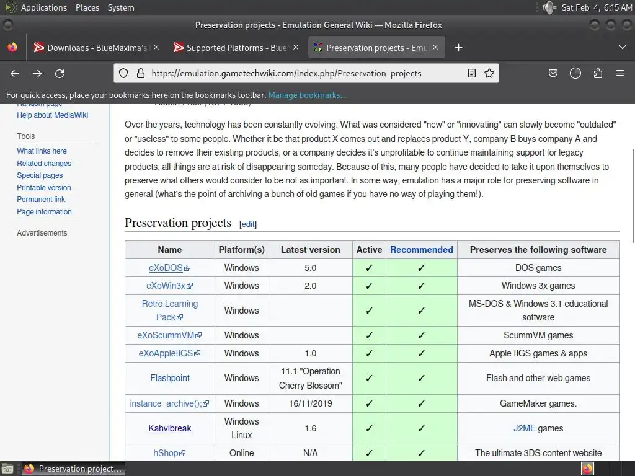The width and height of the screenshot is (635, 476).
Task: Open Printable version link
Action: (44, 188)
